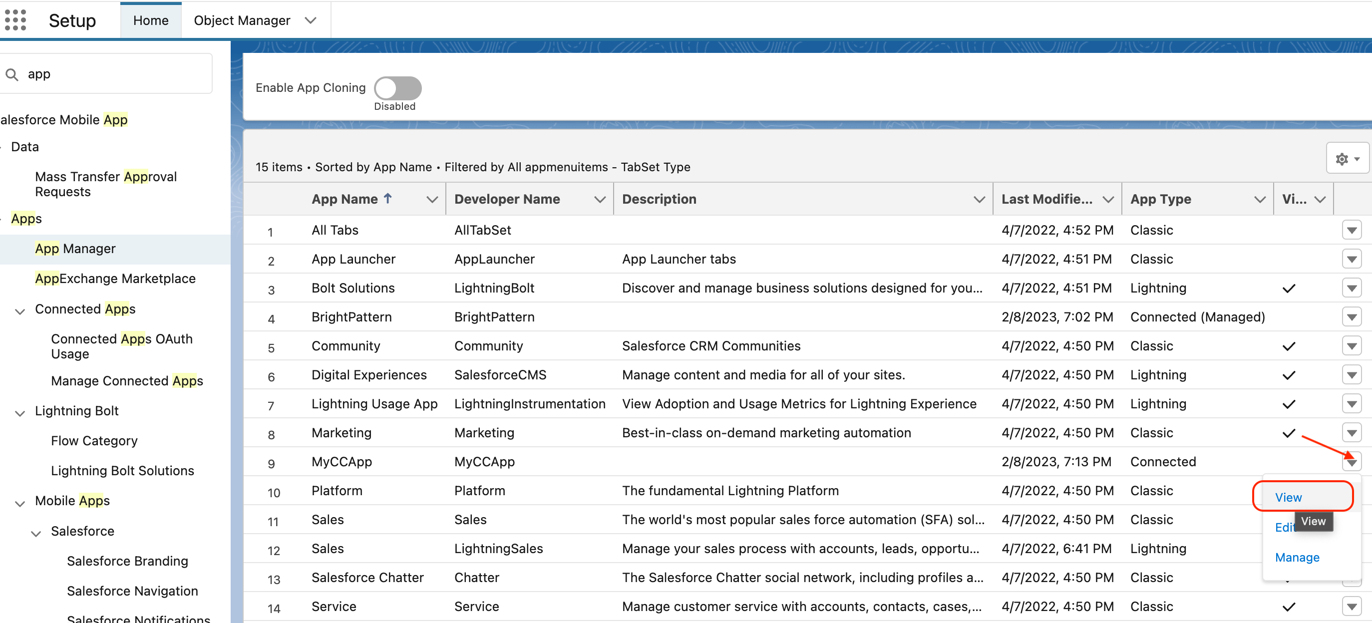Open row actions arrow for MyCCApp
This screenshot has height=623, width=1372.
pyautogui.click(x=1351, y=462)
